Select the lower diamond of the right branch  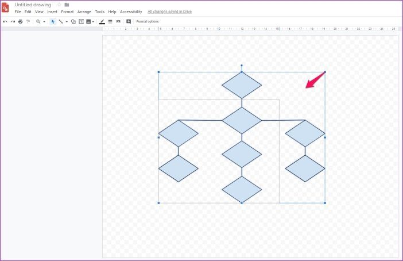point(305,168)
